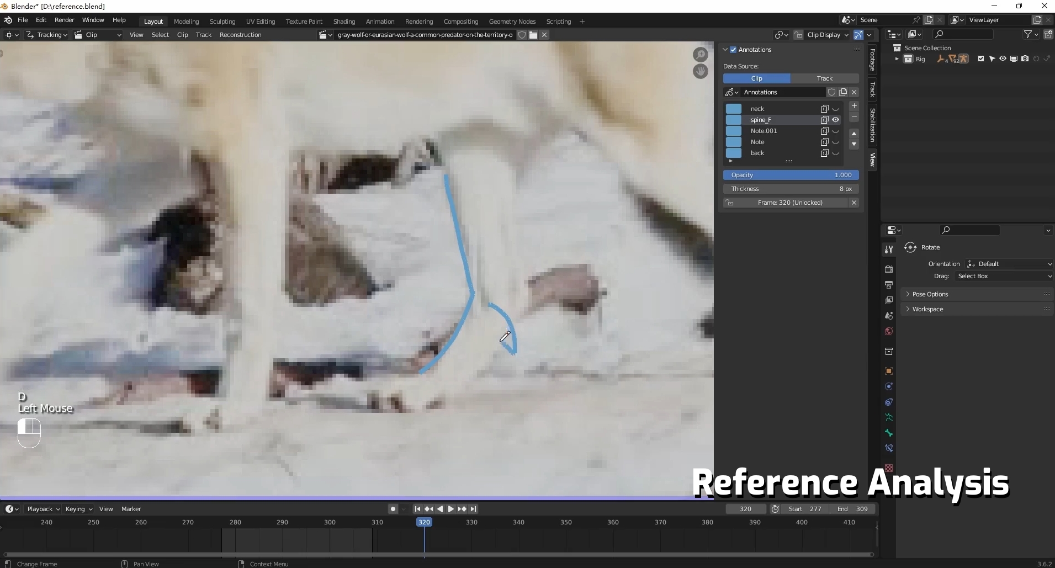The width and height of the screenshot is (1055, 568).
Task: Toggle the Annotations panel checkbox
Action: point(733,50)
